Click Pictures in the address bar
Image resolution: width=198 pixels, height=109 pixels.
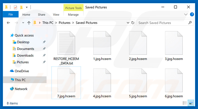pos(64,23)
